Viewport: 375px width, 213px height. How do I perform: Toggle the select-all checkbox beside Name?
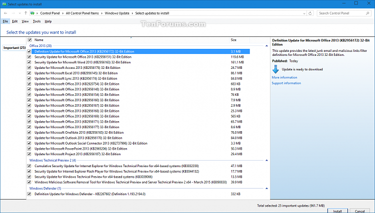[29, 40]
